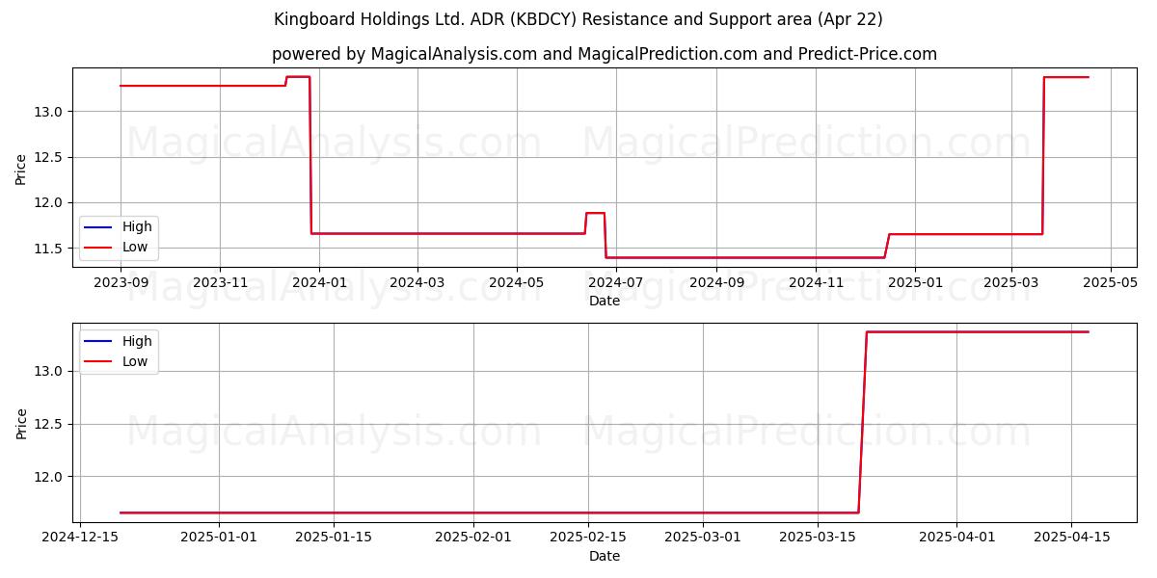This screenshot has width=1157, height=578.
Task: Click the 2024-03 x-axis label
Action: (417, 282)
